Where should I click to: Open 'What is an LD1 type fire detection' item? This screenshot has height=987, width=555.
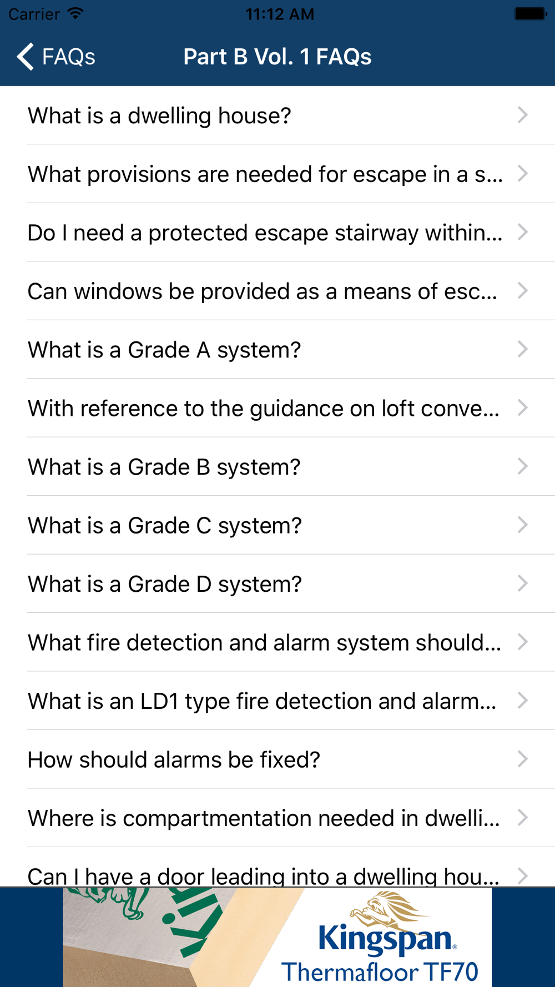click(x=277, y=701)
